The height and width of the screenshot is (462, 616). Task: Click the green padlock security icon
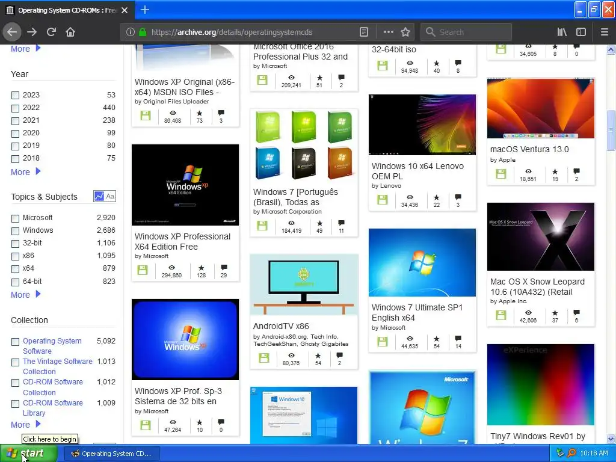point(143,32)
